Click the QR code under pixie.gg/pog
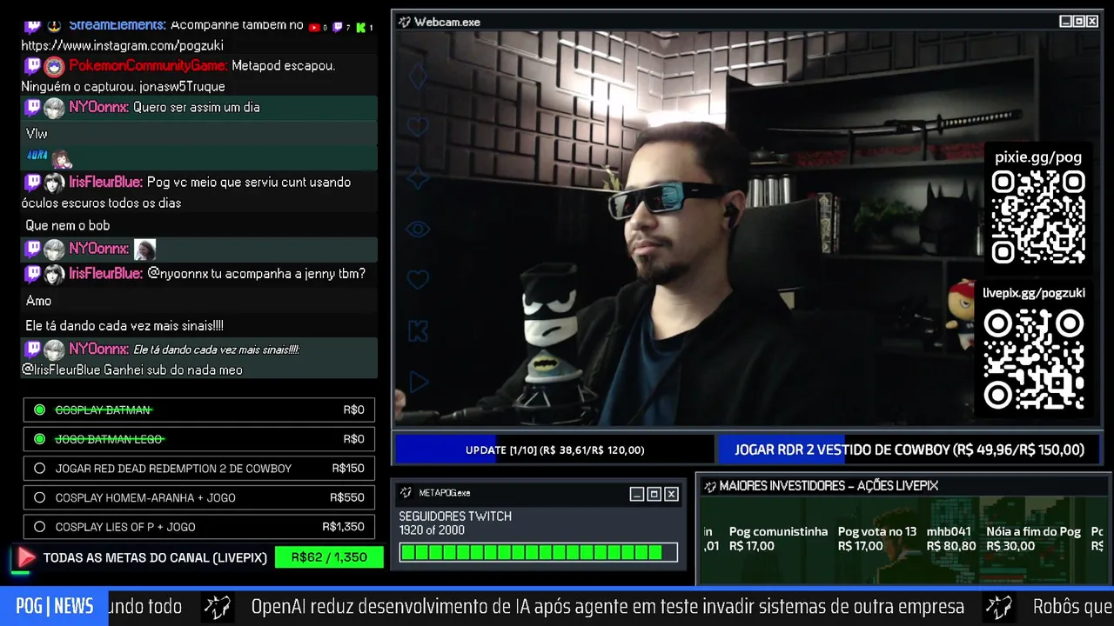Viewport: 1114px width, 626px height. click(x=1038, y=217)
